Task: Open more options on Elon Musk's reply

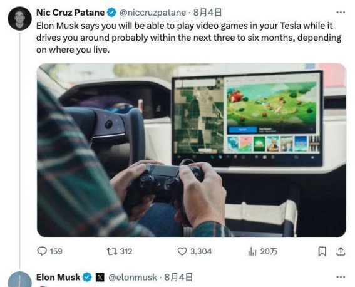Action: point(341,277)
